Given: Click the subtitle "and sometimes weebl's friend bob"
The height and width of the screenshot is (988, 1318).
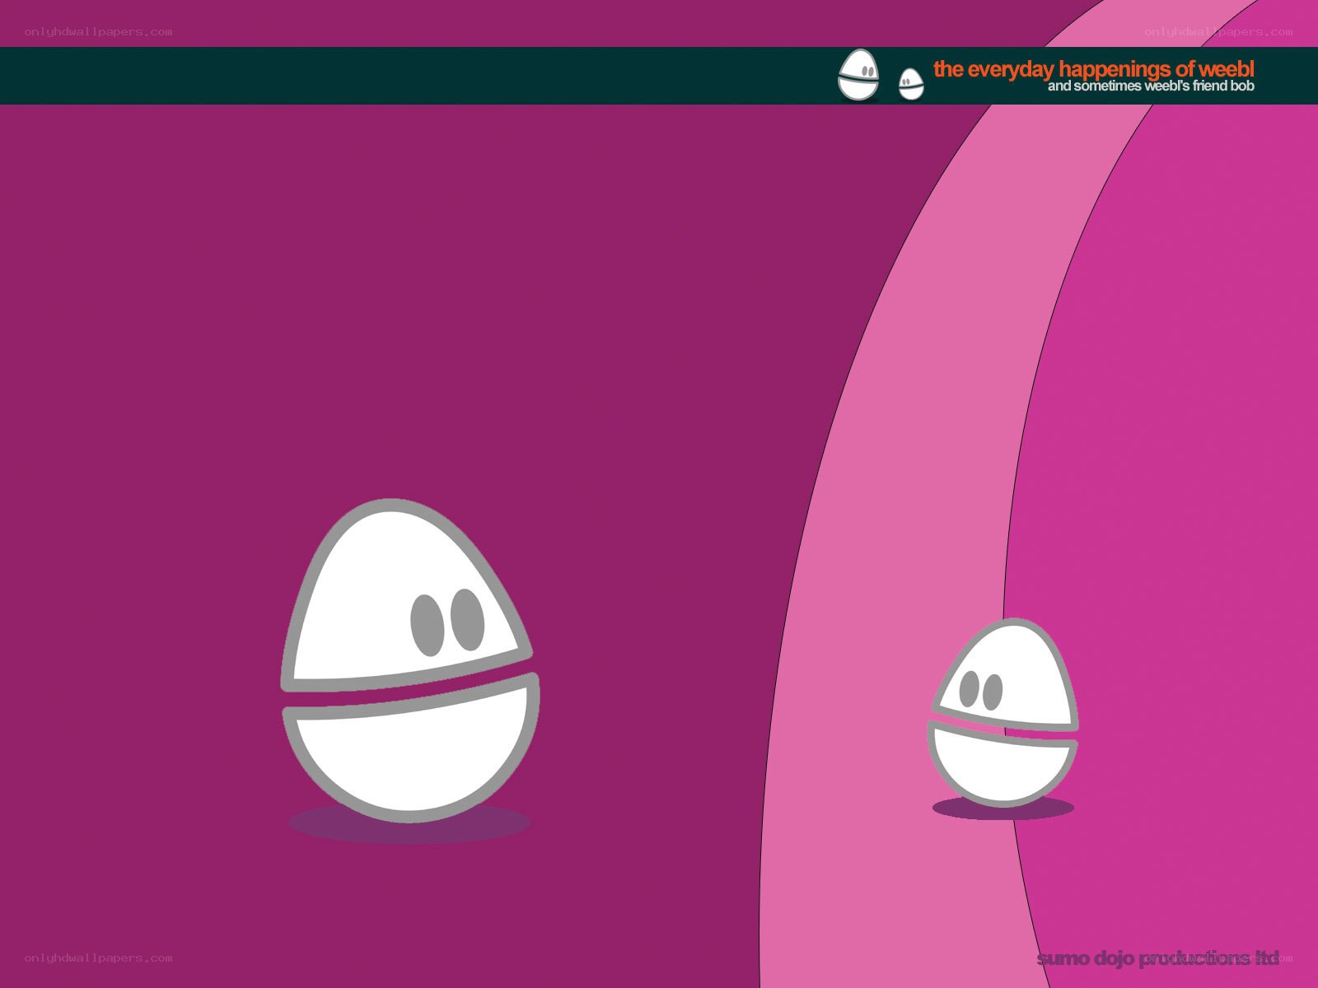Looking at the screenshot, I should [x=1151, y=86].
